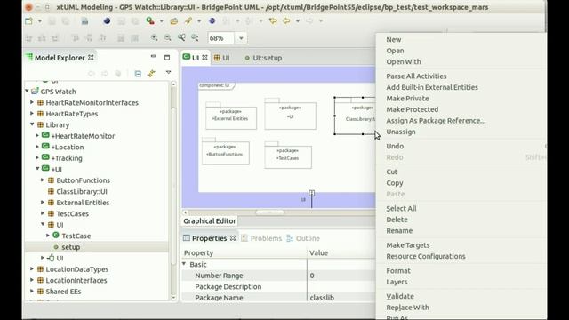The image size is (569, 320).
Task: Select TestCases package in the tree
Action: point(72,213)
